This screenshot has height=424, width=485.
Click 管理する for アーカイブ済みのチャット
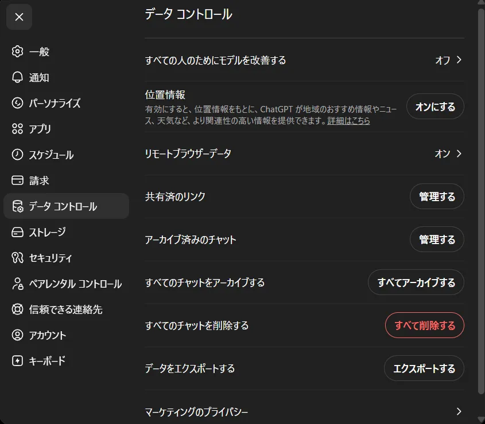(x=437, y=240)
